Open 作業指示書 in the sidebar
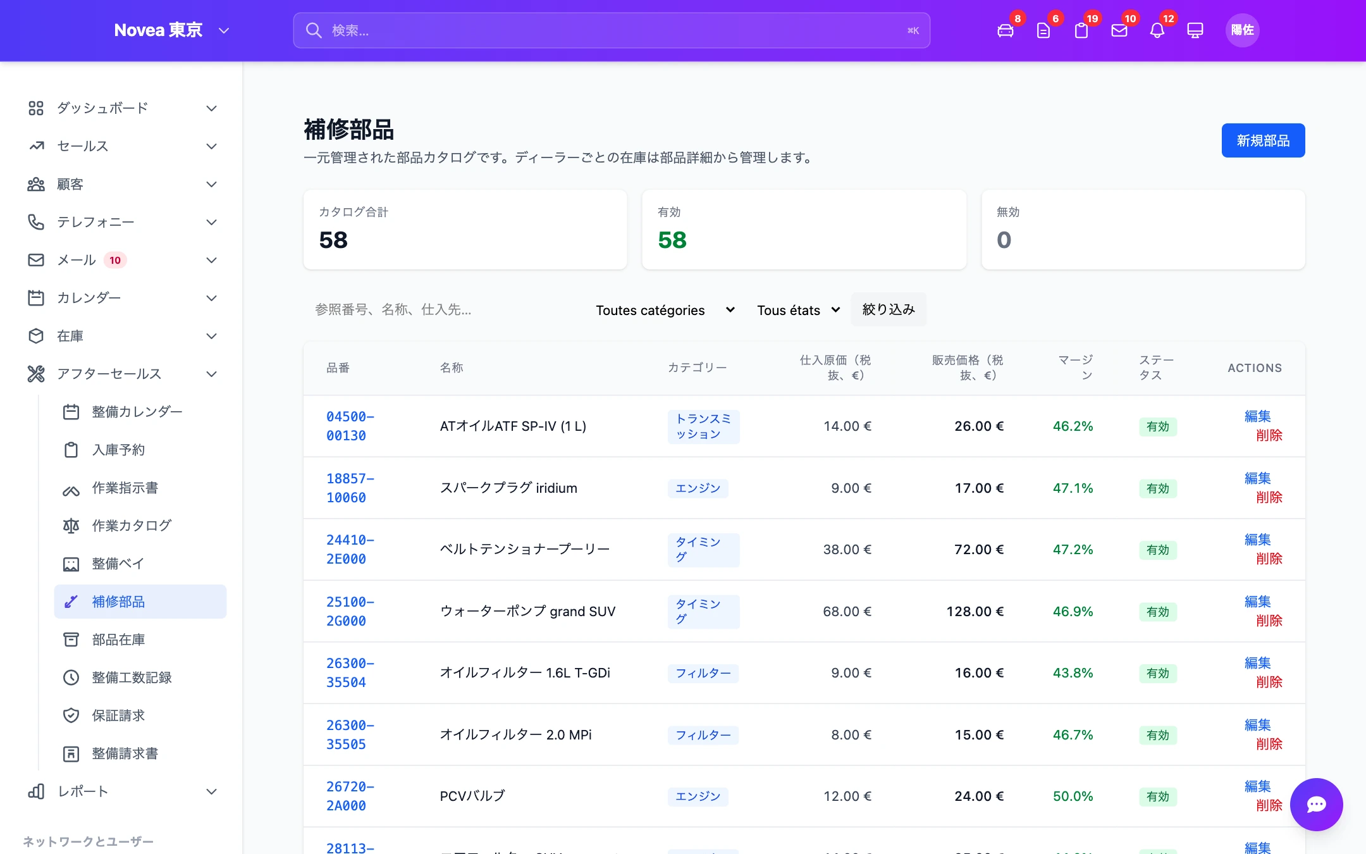Screen dimensions: 1366x854 tap(140, 488)
